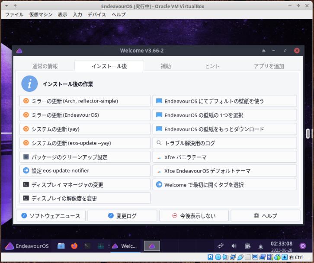
Task: Run システムの更新 (eos-update --yay)
Action: click(85, 143)
